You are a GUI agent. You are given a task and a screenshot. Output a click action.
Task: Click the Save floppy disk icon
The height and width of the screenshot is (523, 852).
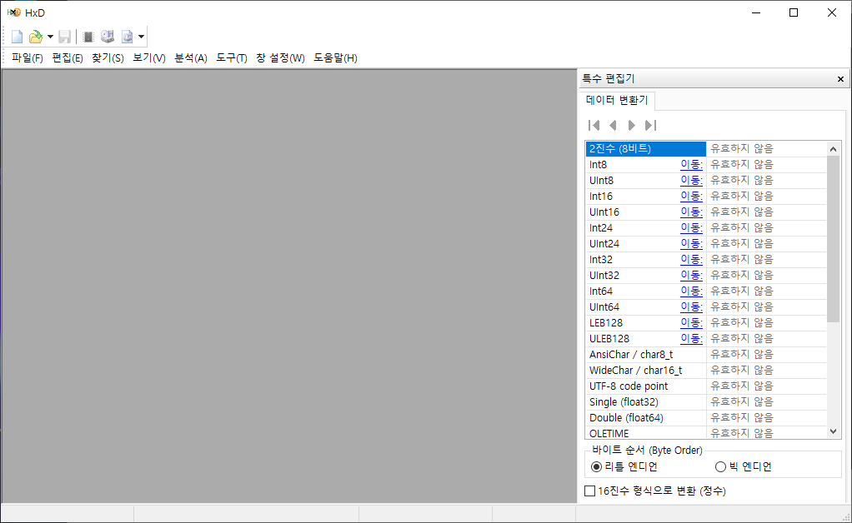tap(64, 37)
